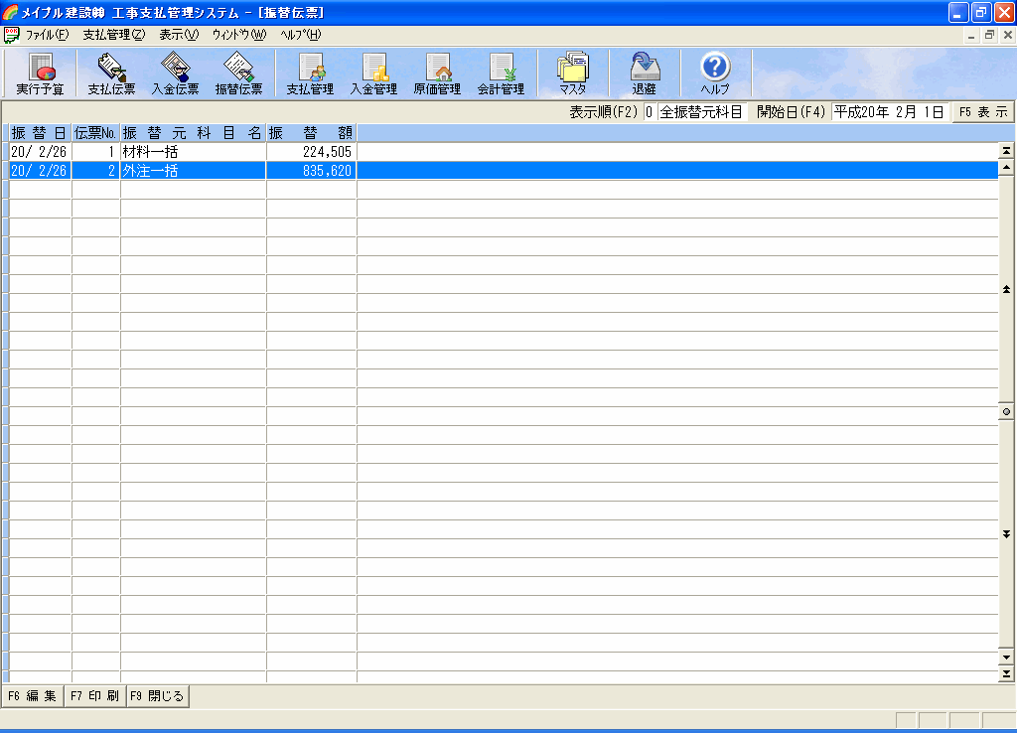
Task: Open 会計管理 from the toolbar
Action: 501,73
